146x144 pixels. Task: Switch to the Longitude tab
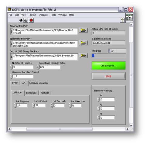tap(31, 93)
